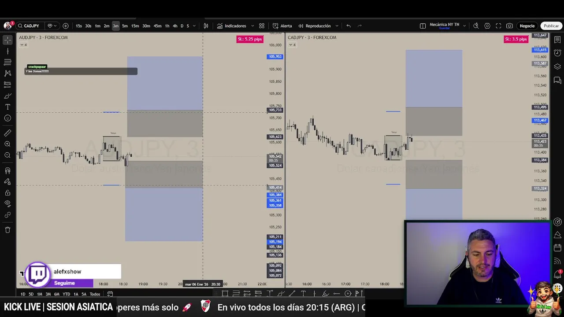Collapse the AUDJPY chart legend indicator count
Image resolution: width=564 pixels, height=317 pixels.
tap(23, 45)
